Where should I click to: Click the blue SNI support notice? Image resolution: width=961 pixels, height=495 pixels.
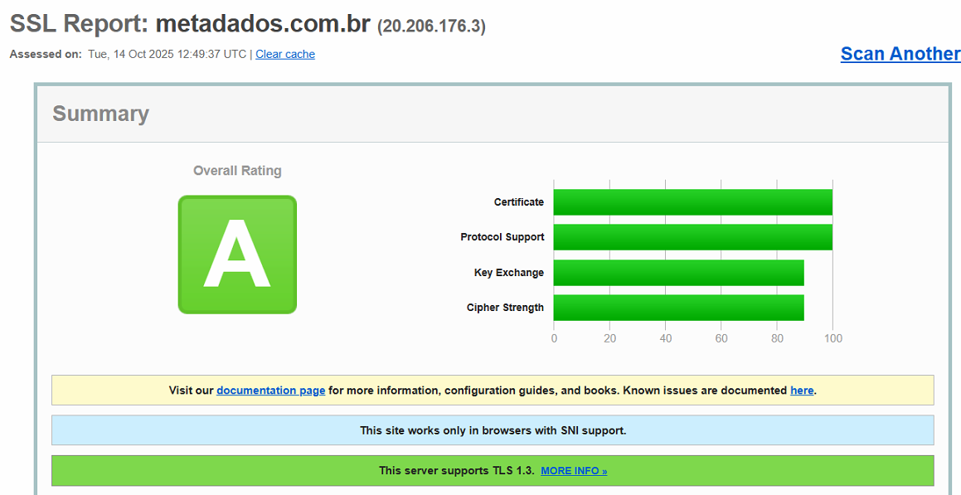tap(493, 430)
